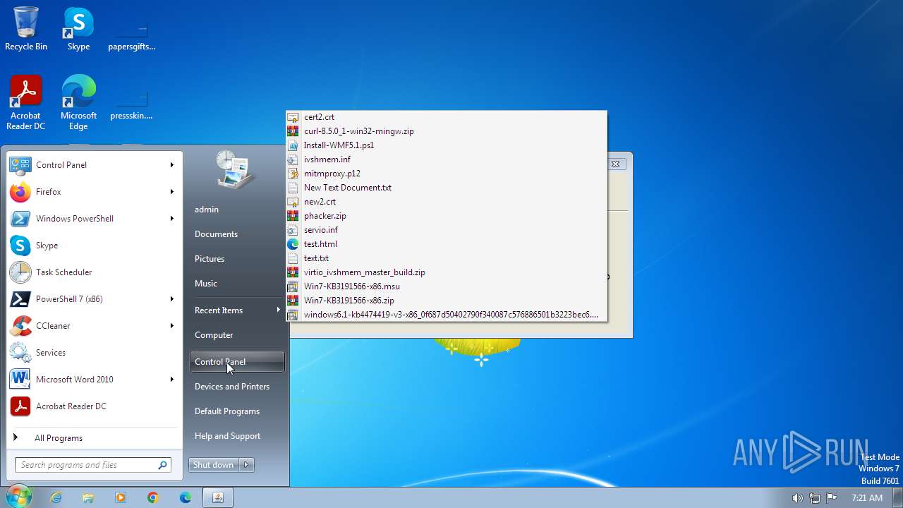
Task: Open Microsoft Edge desktop shortcut
Action: pos(78,103)
